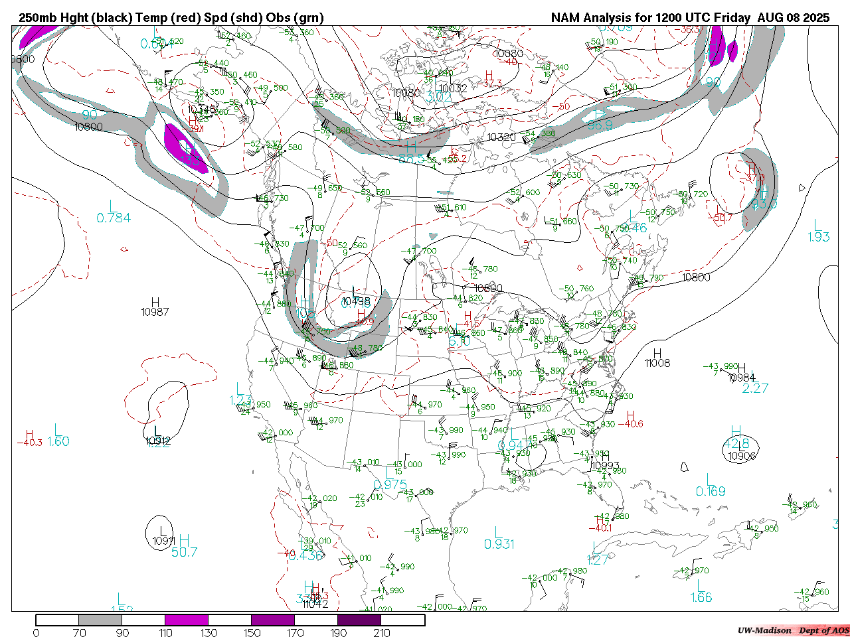Click the cyan "1.93" low value
This screenshot has width=850, height=637.
coord(819,237)
